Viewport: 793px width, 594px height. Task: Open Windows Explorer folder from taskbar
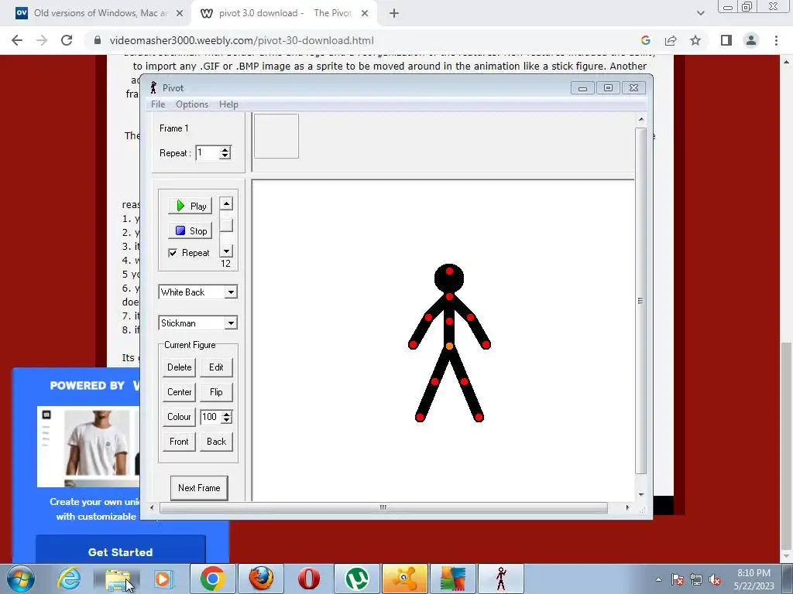[x=118, y=579]
